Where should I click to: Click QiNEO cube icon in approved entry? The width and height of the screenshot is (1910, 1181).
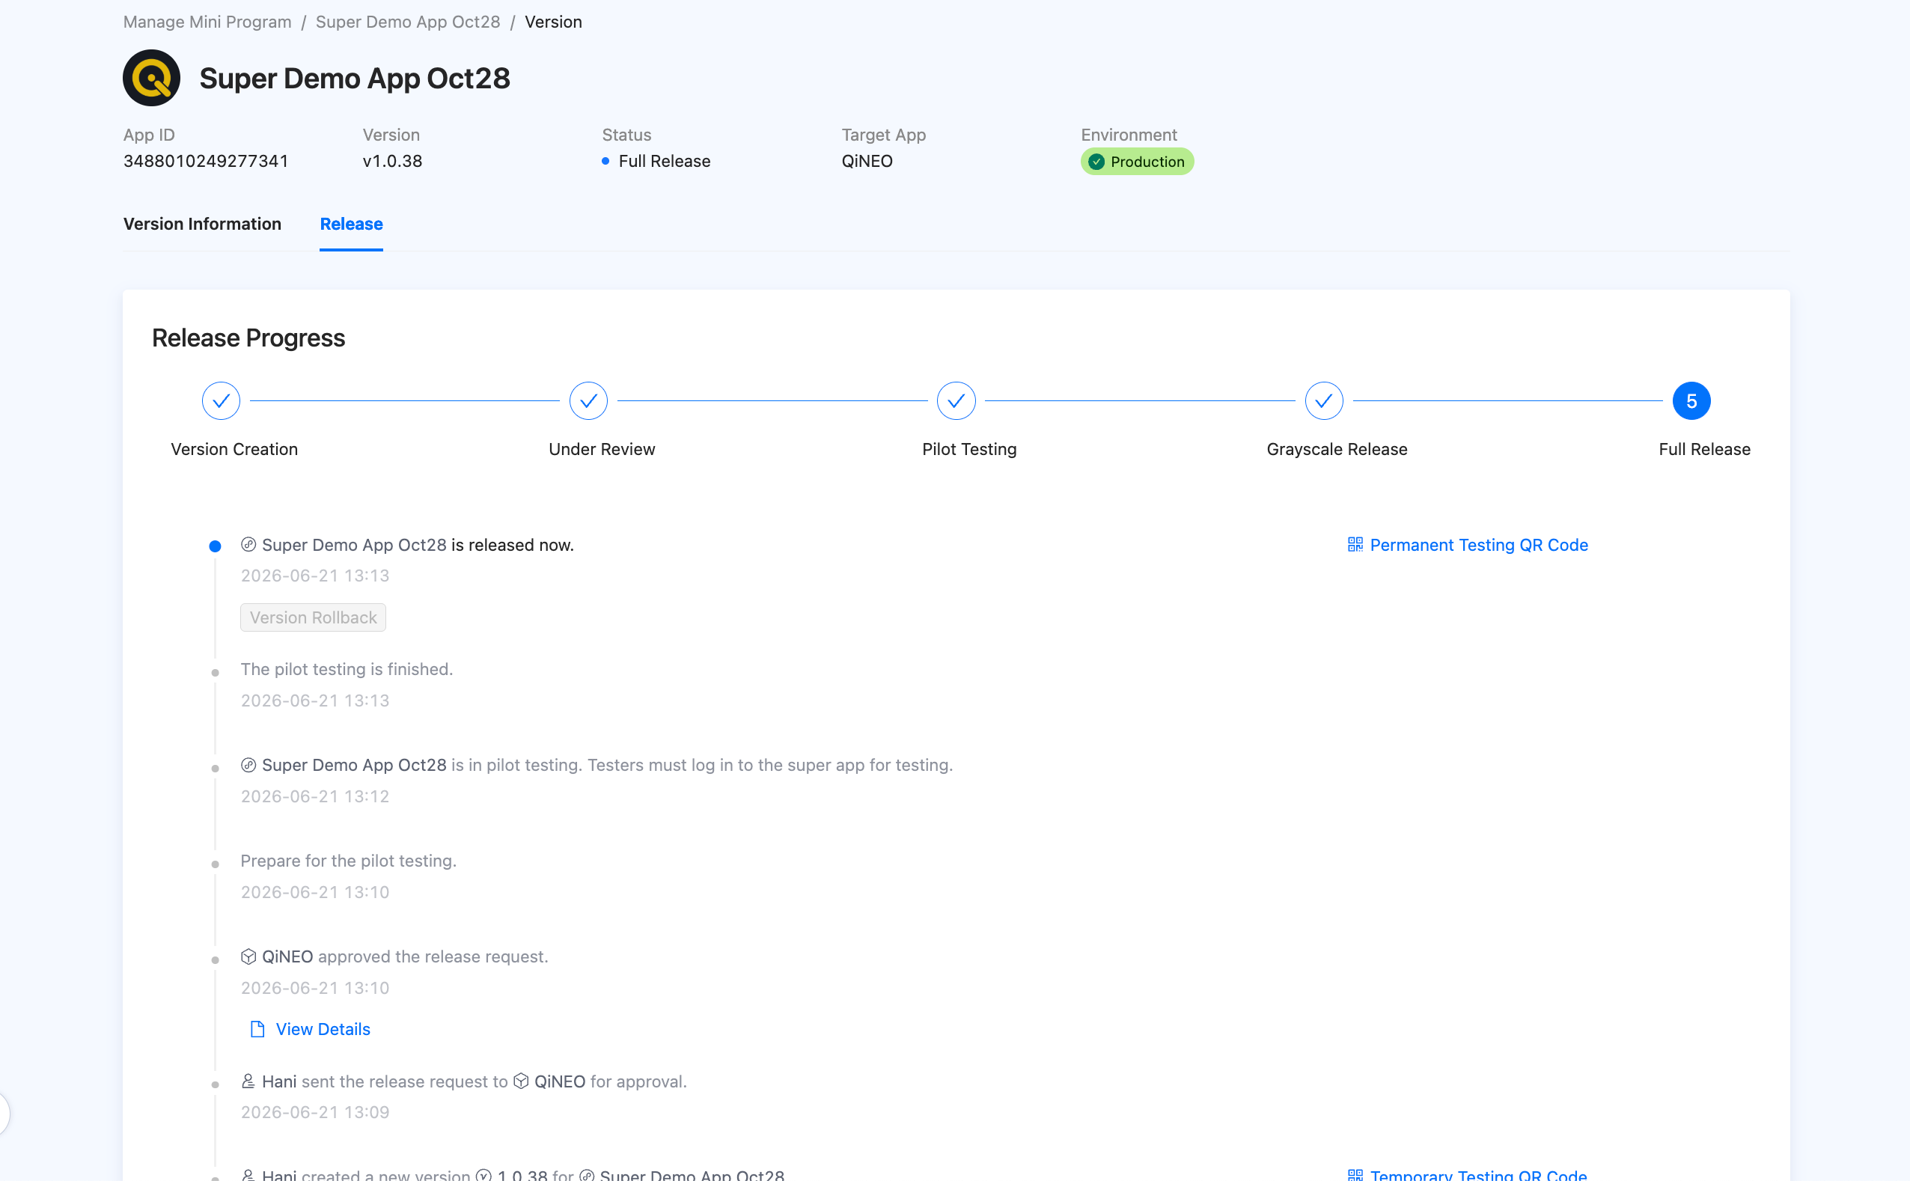coord(248,956)
